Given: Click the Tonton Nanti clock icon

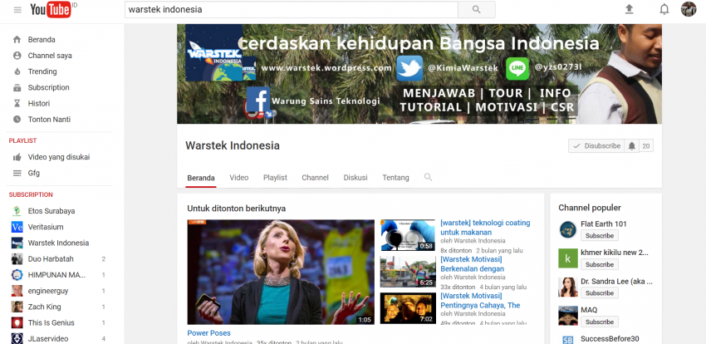Looking at the screenshot, I should click(x=17, y=120).
